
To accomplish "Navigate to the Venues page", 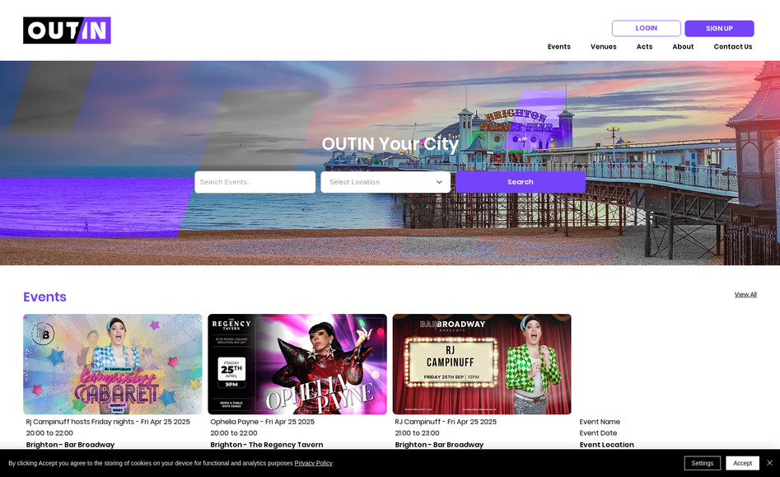I will pos(603,47).
